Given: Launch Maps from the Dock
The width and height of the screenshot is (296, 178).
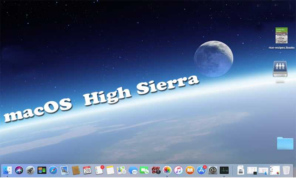Looking at the screenshot, I should 121,170.
